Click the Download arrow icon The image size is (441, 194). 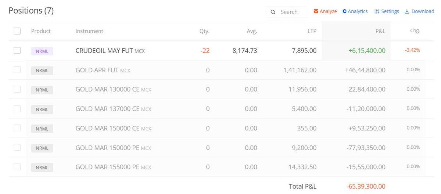tap(407, 11)
